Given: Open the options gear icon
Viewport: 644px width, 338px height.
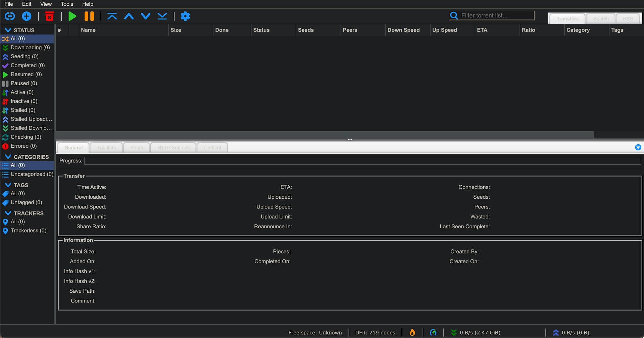Looking at the screenshot, I should [185, 16].
